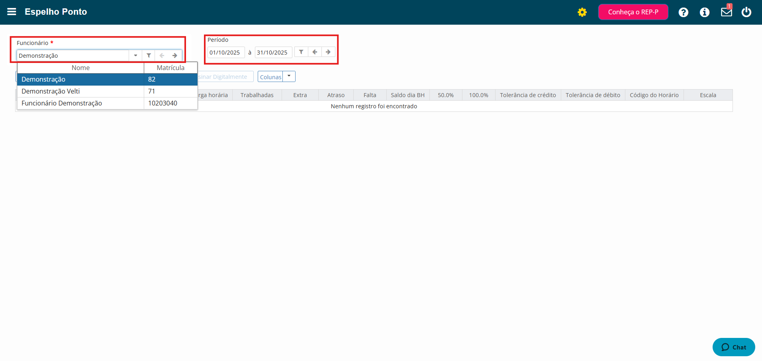Click the Código do Horário column header
Viewport: 762px width, 361px height.
(654, 95)
